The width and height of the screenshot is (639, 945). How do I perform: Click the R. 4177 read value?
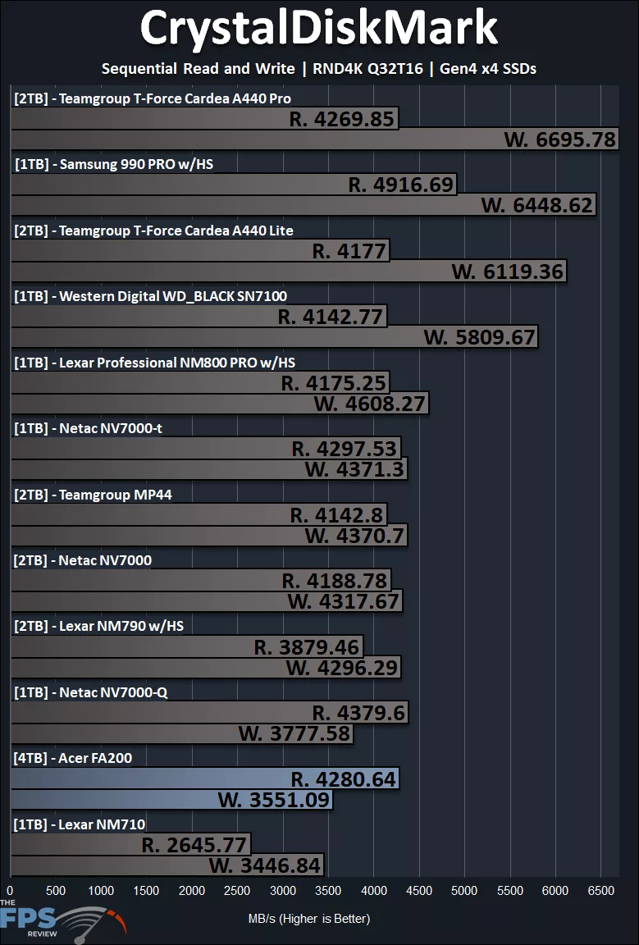[349, 251]
